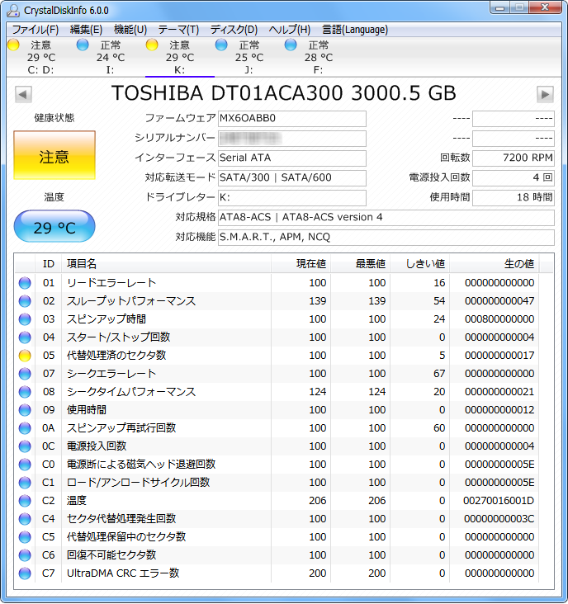The height and width of the screenshot is (604, 568).
Task: Click the 項目名 column header
Action: pos(83,264)
